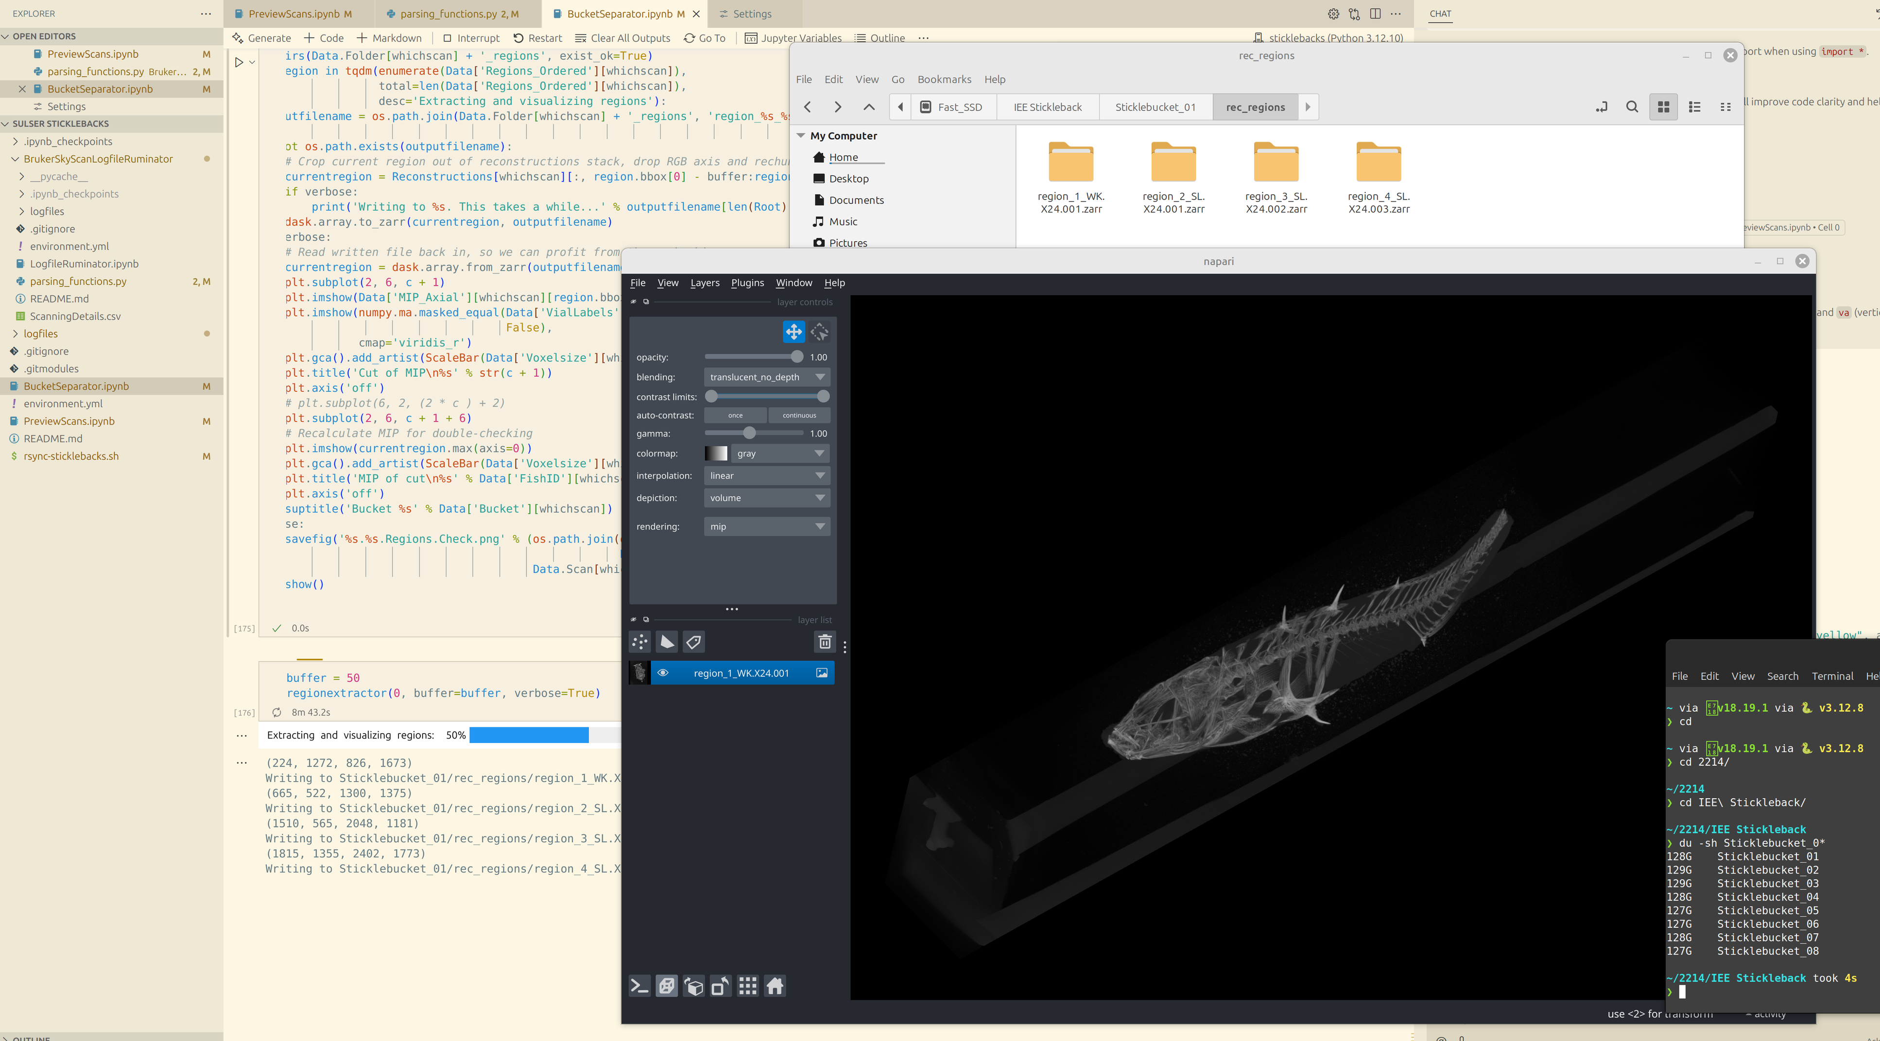1880x1041 pixels.
Task: Open file manager Bookmarks menu
Action: [x=944, y=80]
